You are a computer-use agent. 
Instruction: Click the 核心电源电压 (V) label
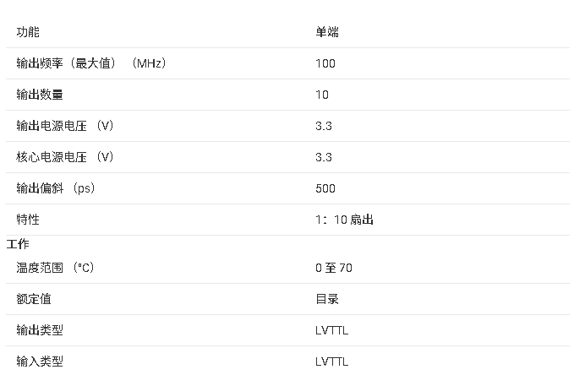[65, 157]
